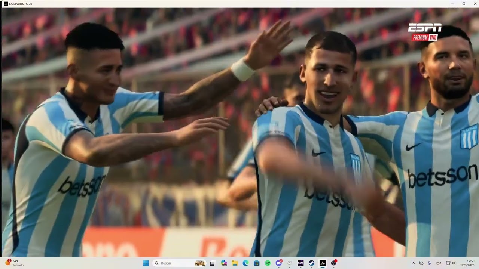
Task: Open the OneDrive cloud tray icon
Action: pyautogui.click(x=421, y=263)
